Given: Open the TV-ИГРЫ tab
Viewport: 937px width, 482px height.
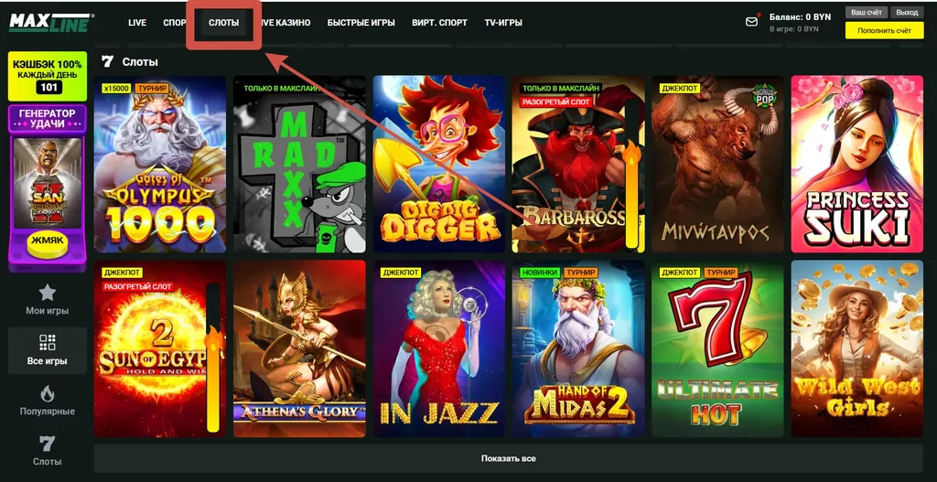Looking at the screenshot, I should tap(503, 23).
